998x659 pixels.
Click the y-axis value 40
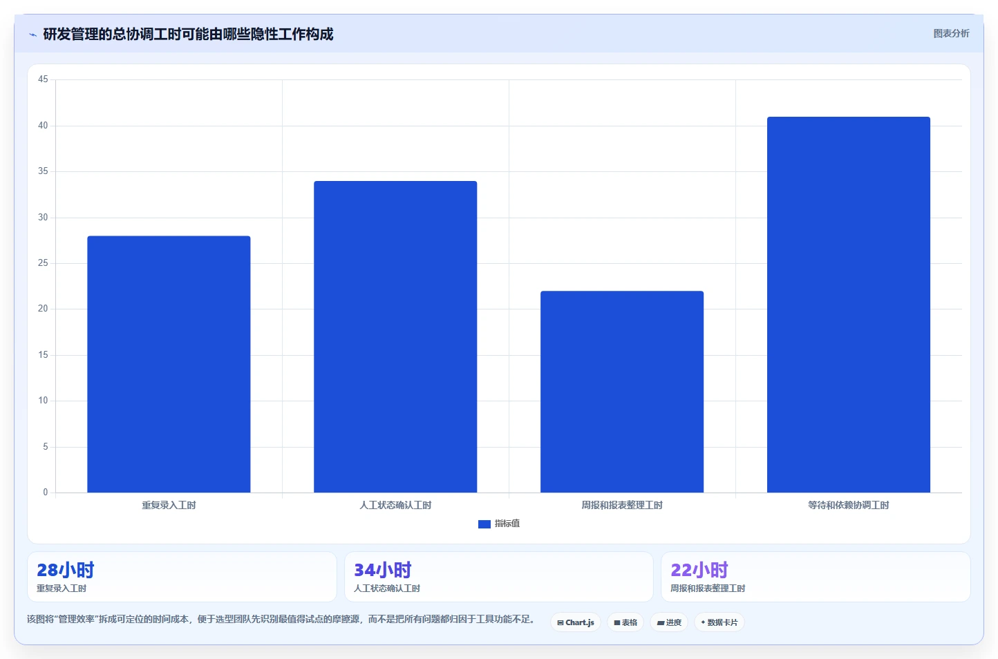43,126
